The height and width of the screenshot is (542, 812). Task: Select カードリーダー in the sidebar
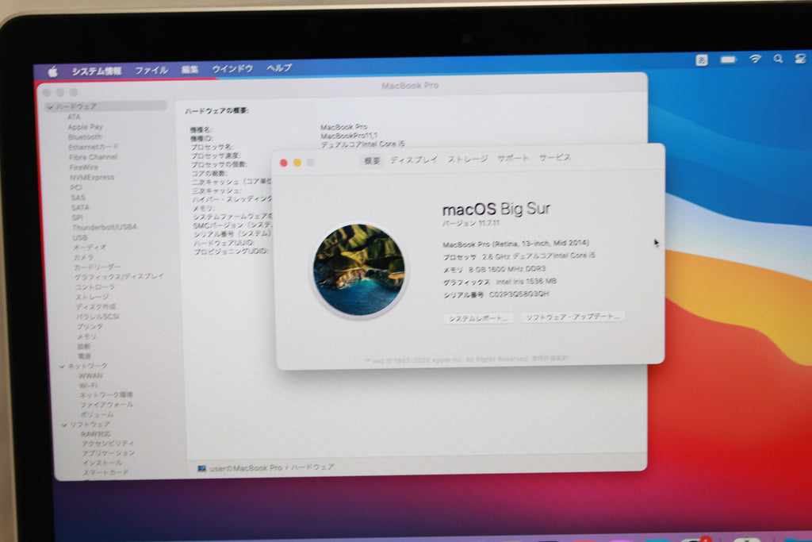[98, 267]
